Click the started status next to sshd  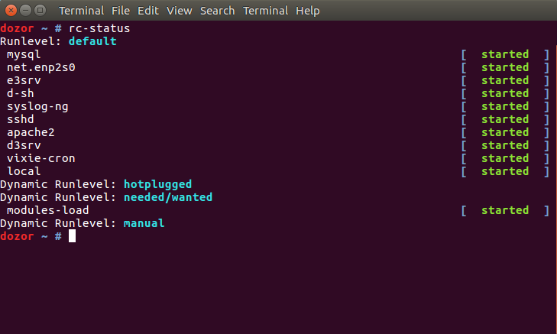click(x=505, y=119)
